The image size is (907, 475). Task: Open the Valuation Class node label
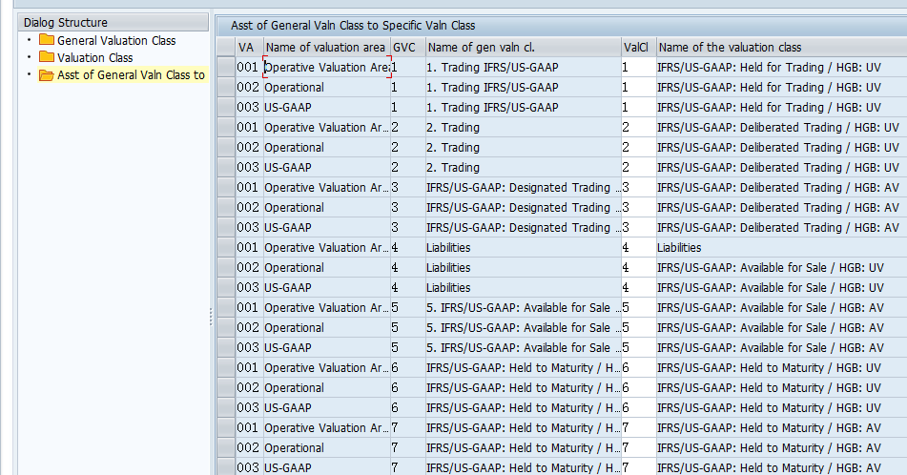pyautogui.click(x=94, y=57)
